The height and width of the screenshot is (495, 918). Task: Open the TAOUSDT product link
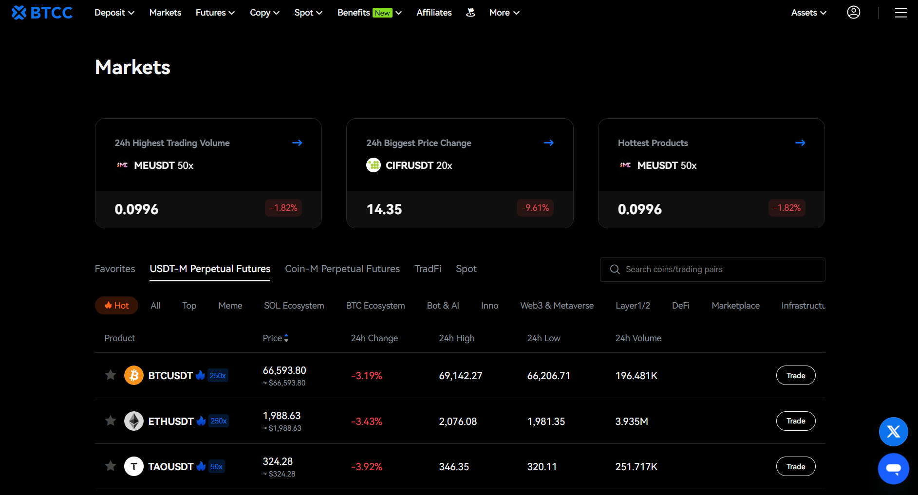(x=171, y=466)
